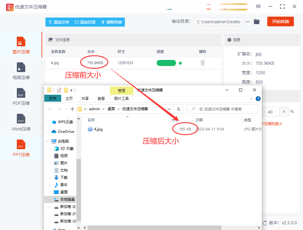
Task: Click 桌面 in the Explorer breadcrumb
Action: pyautogui.click(x=111, y=109)
